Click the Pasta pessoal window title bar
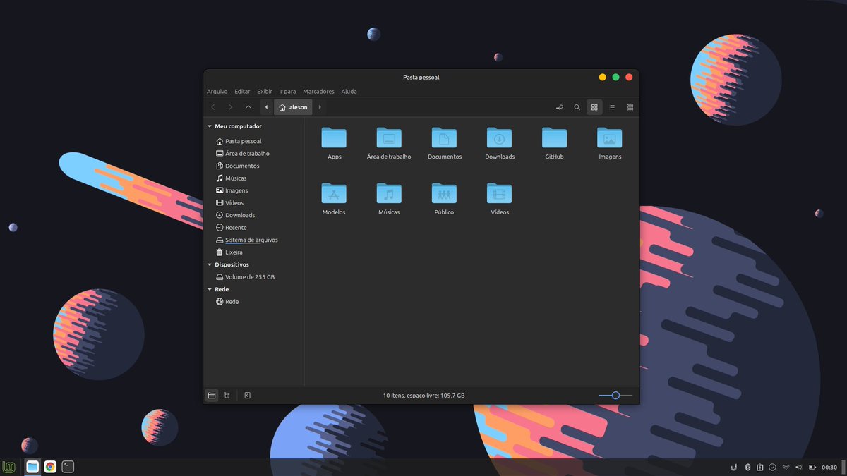Screen dimensions: 847x476 tap(421, 77)
